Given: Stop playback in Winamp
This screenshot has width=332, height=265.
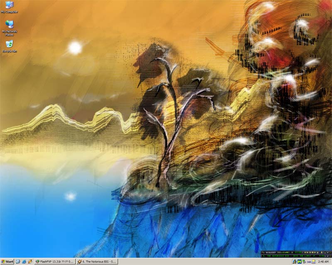Looking at the screenshot, I should click(x=313, y=253).
